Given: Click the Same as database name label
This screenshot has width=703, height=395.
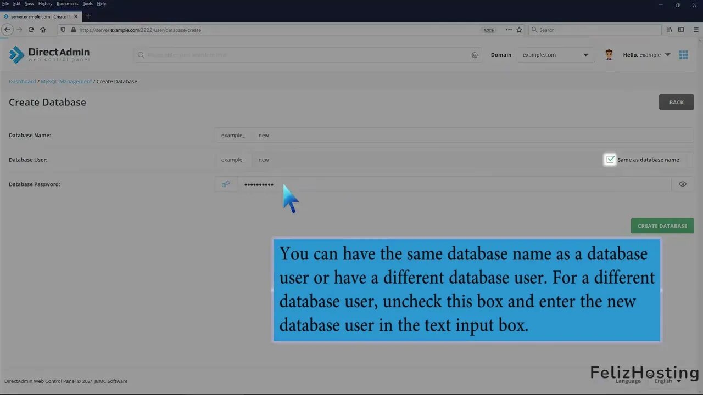Looking at the screenshot, I should click(648, 160).
